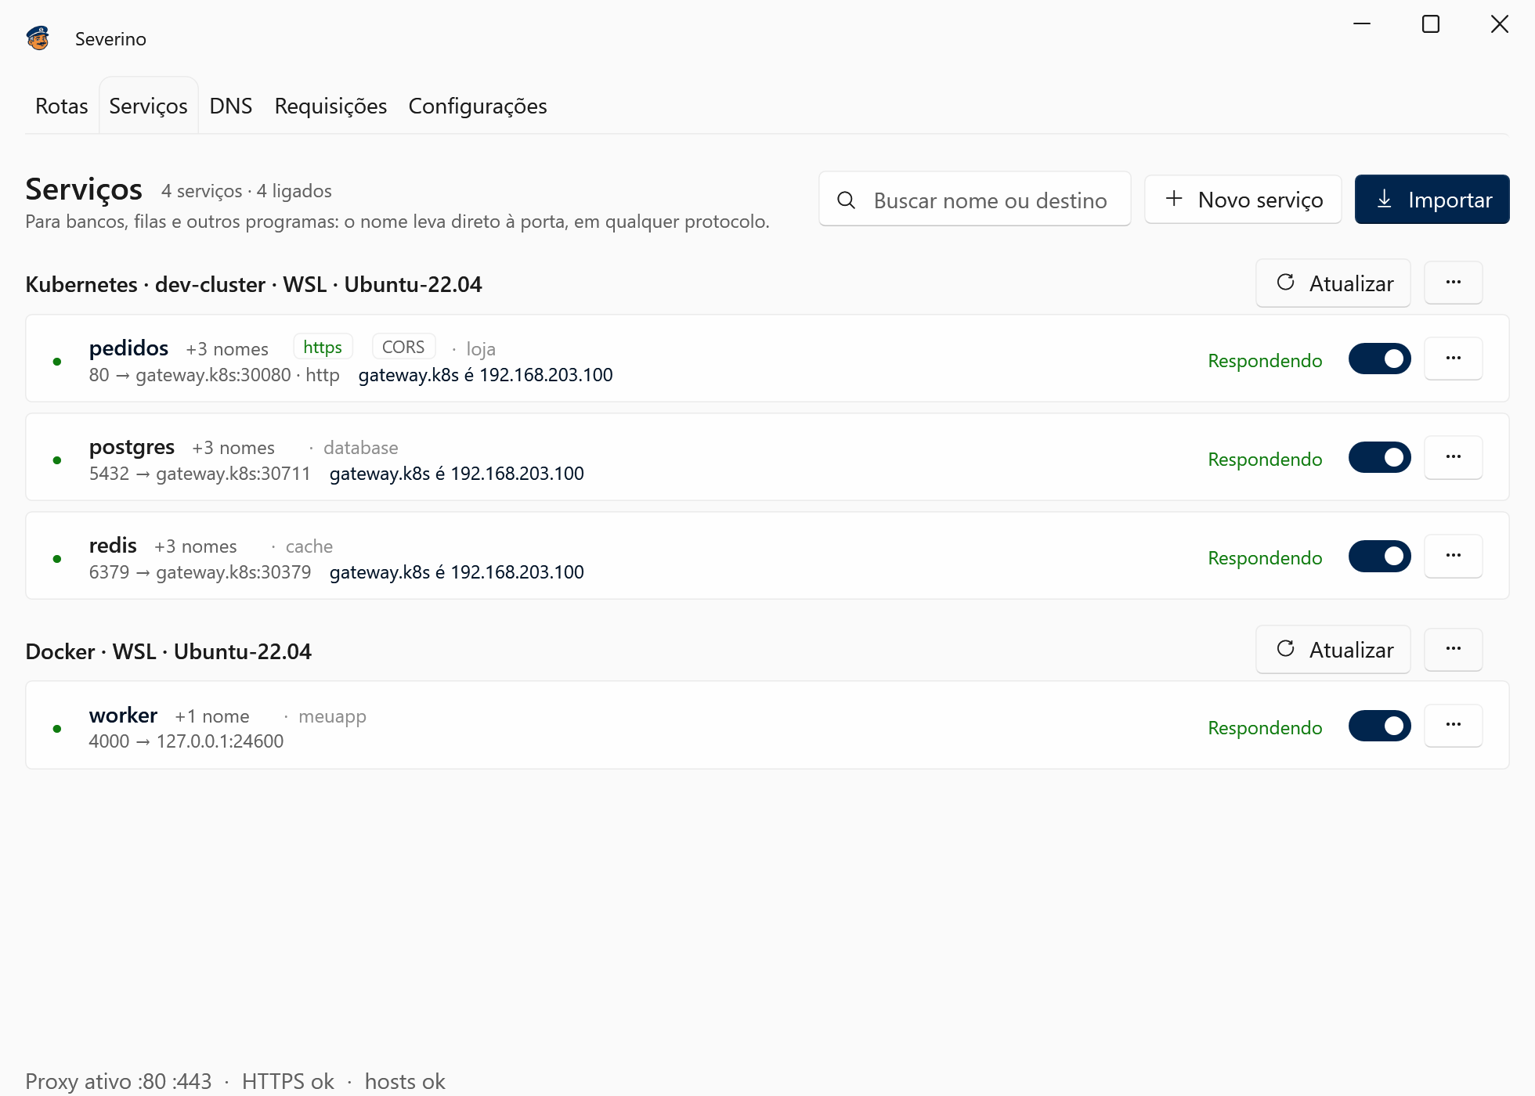
Task: Click the magnifier icon in search box
Action: [846, 200]
